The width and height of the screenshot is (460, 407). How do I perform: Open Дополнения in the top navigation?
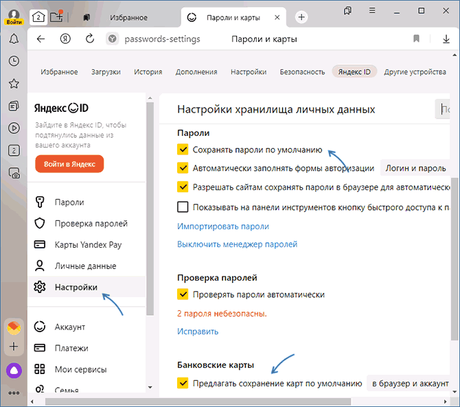click(196, 72)
